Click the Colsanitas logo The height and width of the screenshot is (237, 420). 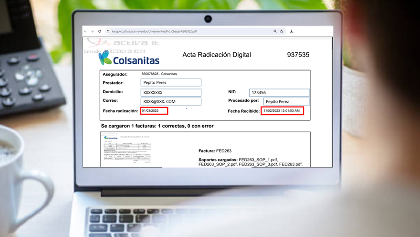click(129, 58)
